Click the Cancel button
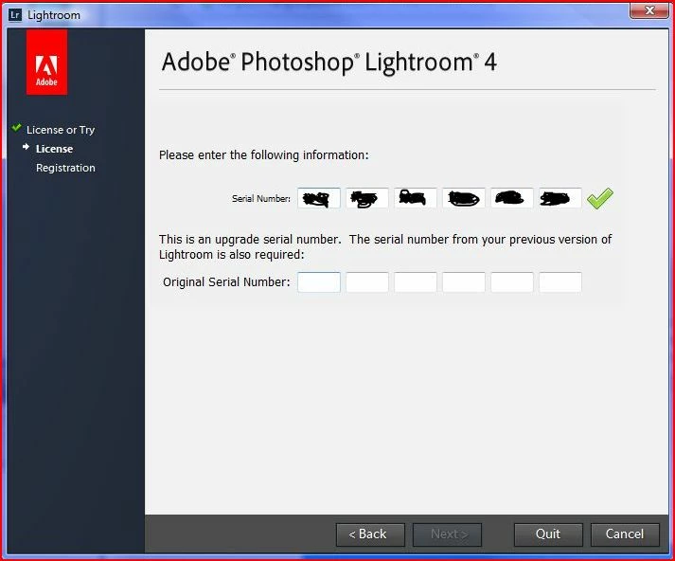675x561 pixels. [625, 534]
